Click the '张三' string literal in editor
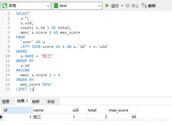The image size is (172, 125). 47,56
